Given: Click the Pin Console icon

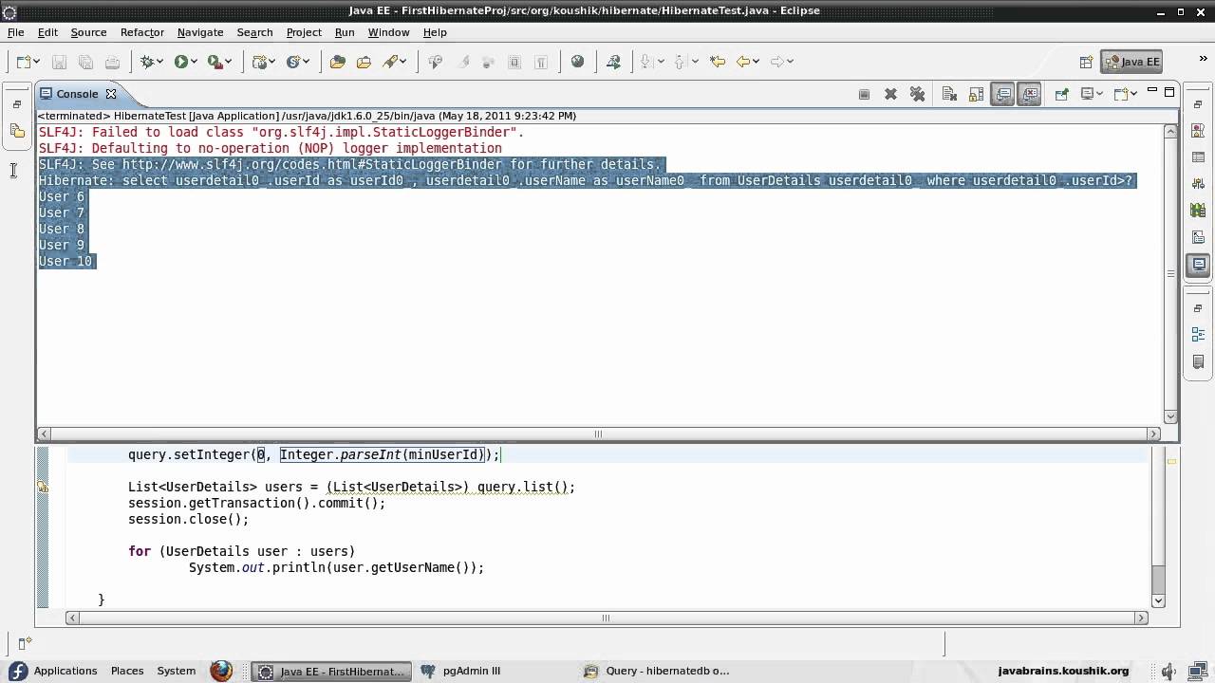Looking at the screenshot, I should pyautogui.click(x=1061, y=94).
